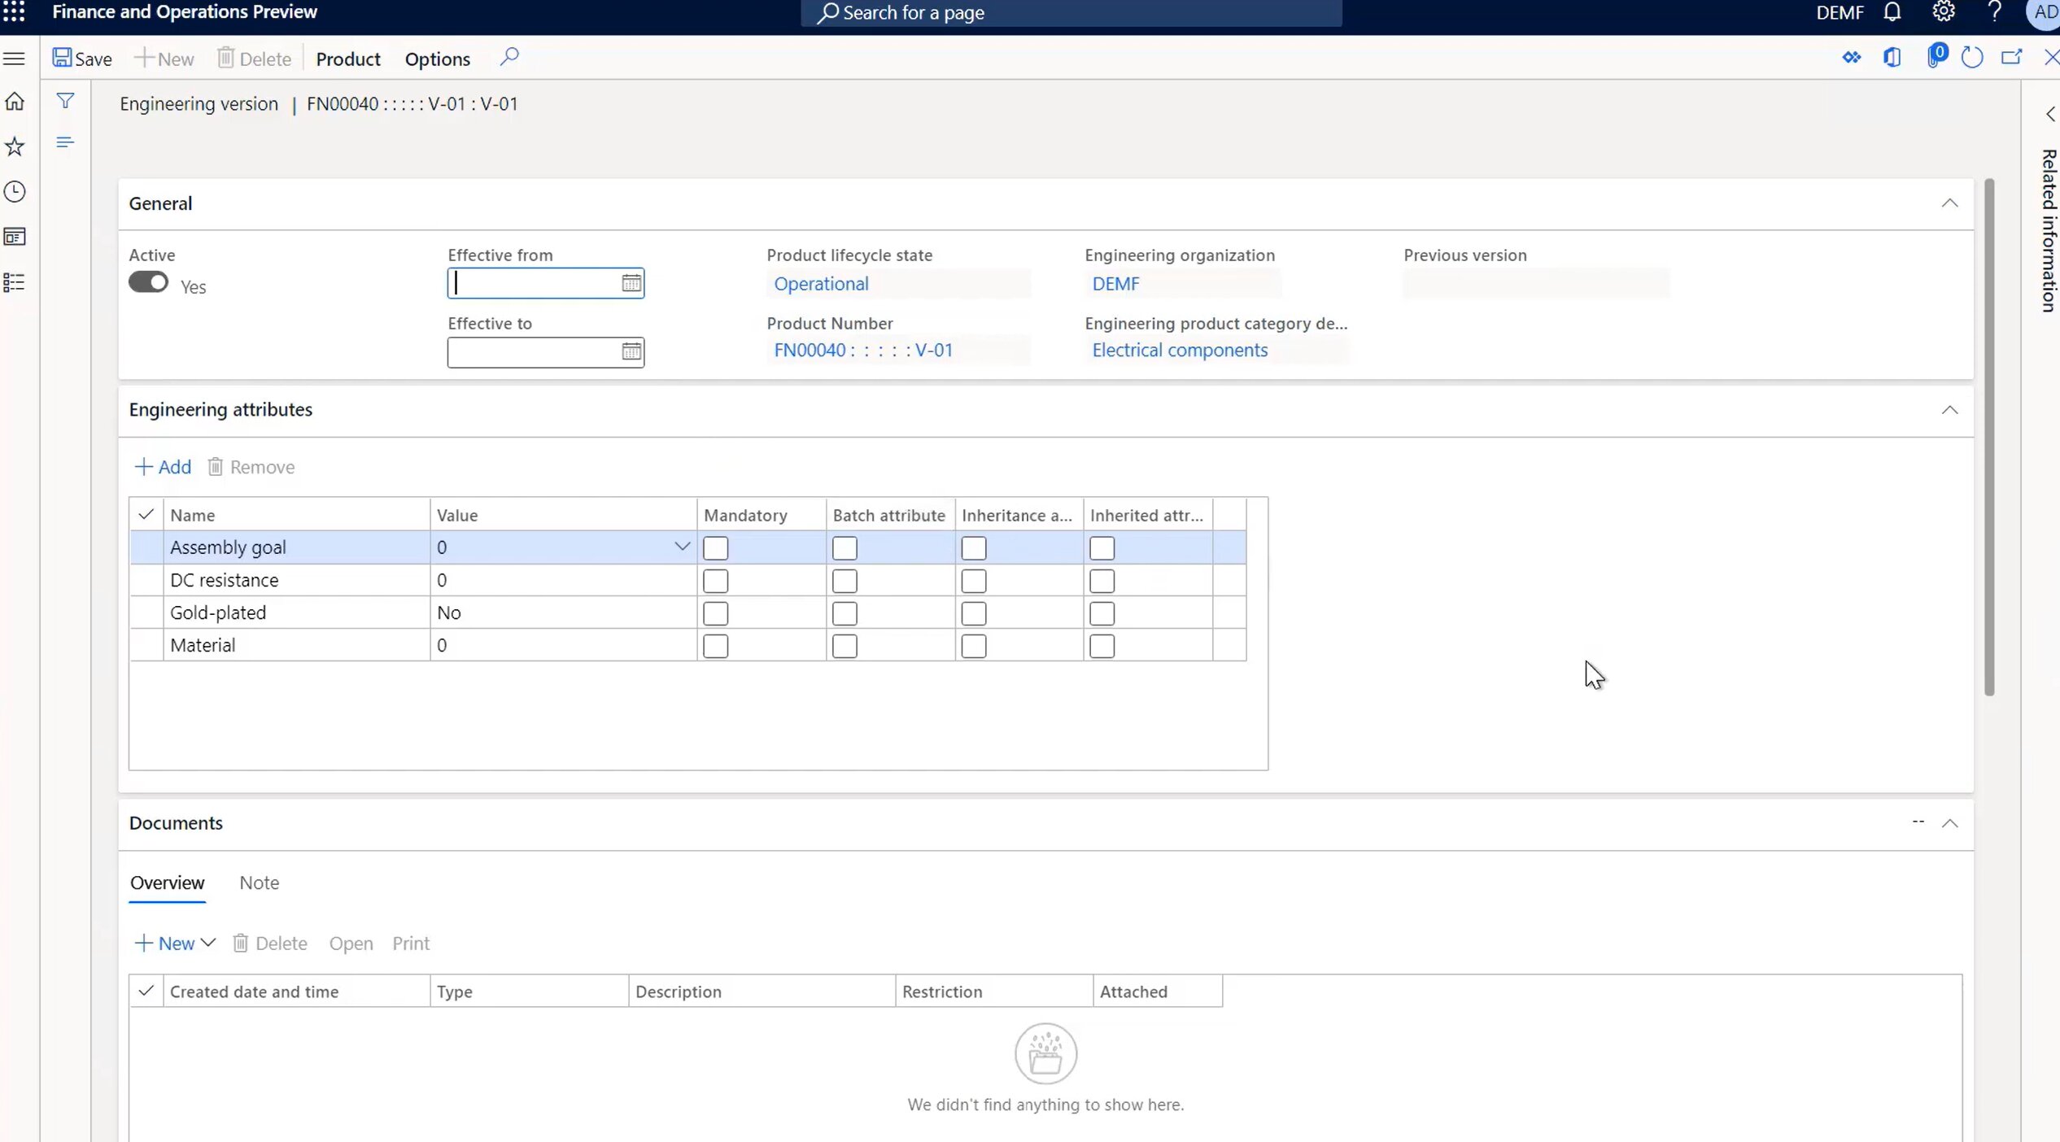Screen dimensions: 2060x1142
Task: Click the app launcher waffle icon
Action: coord(14,12)
